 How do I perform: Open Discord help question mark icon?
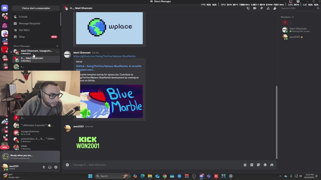(298, 1)
